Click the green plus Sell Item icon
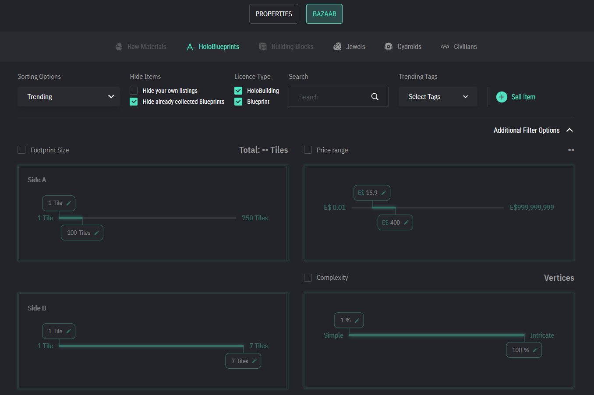The width and height of the screenshot is (594, 395). click(502, 97)
